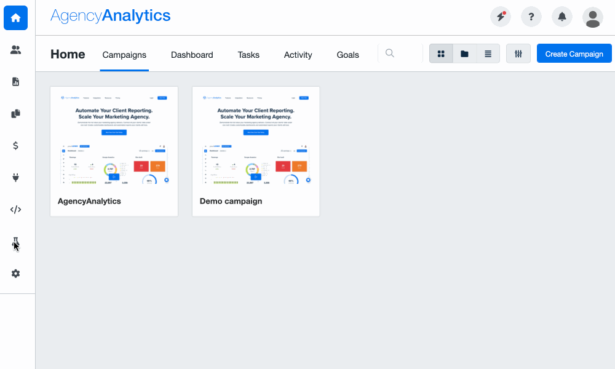The height and width of the screenshot is (369, 615).
Task: Click the Create Campaign button
Action: [574, 54]
